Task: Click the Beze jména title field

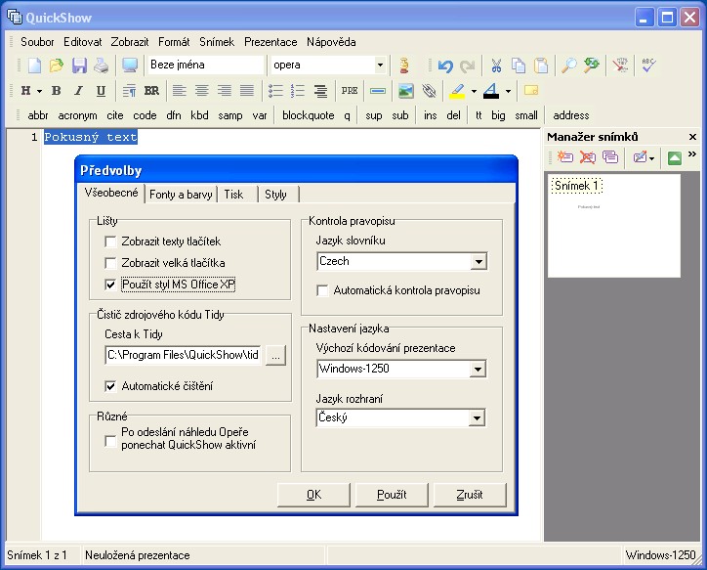Action: pyautogui.click(x=205, y=65)
